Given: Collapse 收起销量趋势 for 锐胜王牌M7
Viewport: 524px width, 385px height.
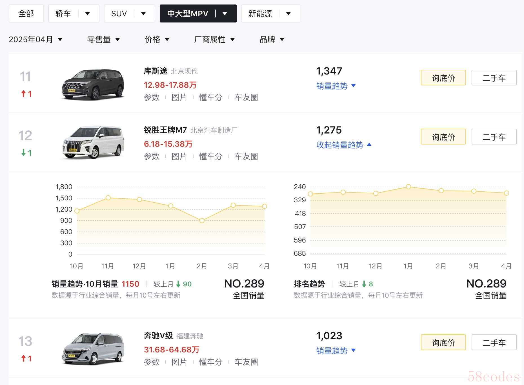Looking at the screenshot, I should [x=344, y=145].
